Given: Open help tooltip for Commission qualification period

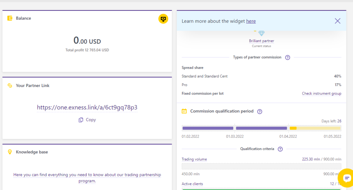Looking at the screenshot, I should (x=260, y=112).
